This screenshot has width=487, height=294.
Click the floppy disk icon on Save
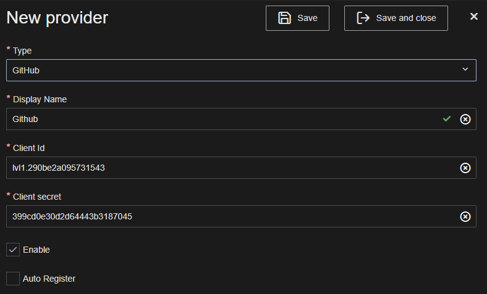(x=284, y=18)
